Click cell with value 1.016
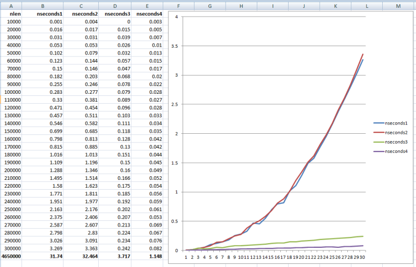 pyautogui.click(x=43, y=154)
